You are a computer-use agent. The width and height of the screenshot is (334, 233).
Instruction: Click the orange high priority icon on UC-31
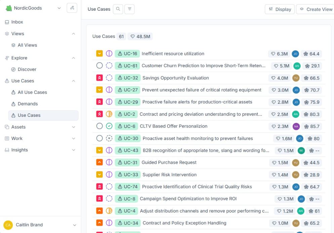click(x=99, y=162)
